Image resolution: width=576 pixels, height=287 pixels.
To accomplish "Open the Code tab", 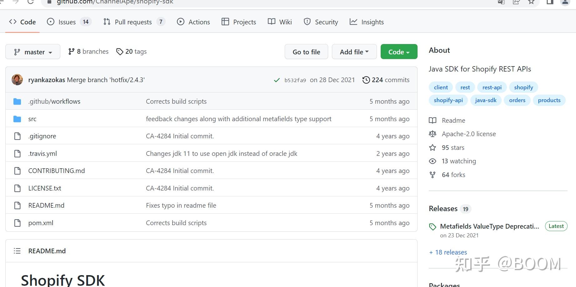I will click(x=23, y=22).
